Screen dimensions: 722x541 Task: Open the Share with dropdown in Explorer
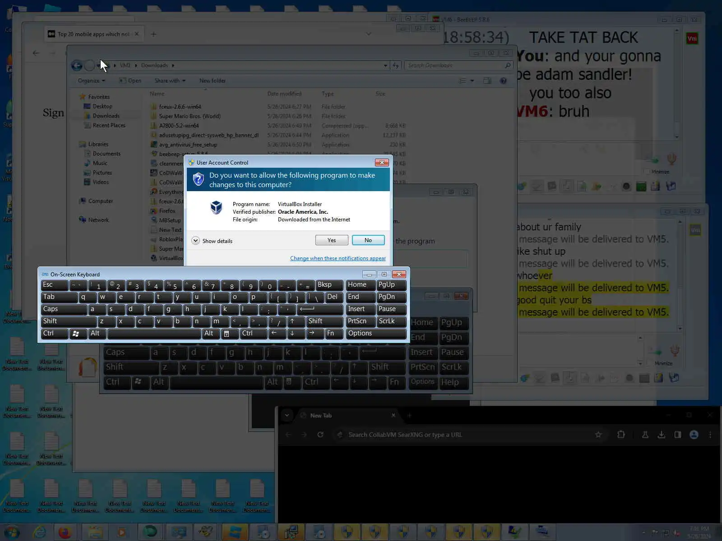170,81
